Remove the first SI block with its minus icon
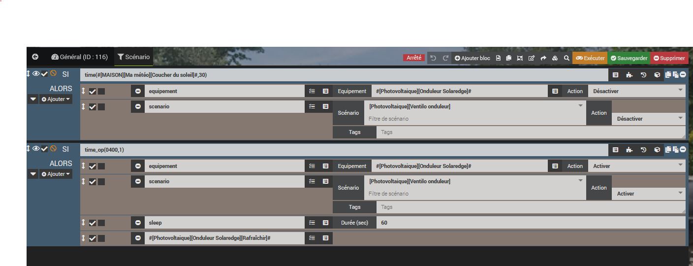The image size is (693, 266). click(683, 75)
